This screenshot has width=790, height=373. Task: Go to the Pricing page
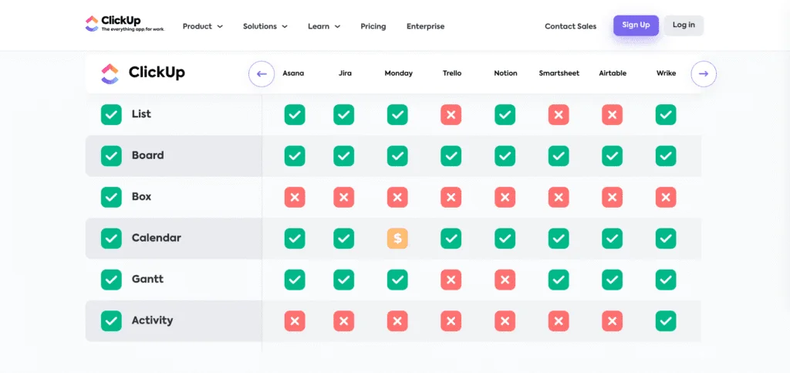[373, 26]
